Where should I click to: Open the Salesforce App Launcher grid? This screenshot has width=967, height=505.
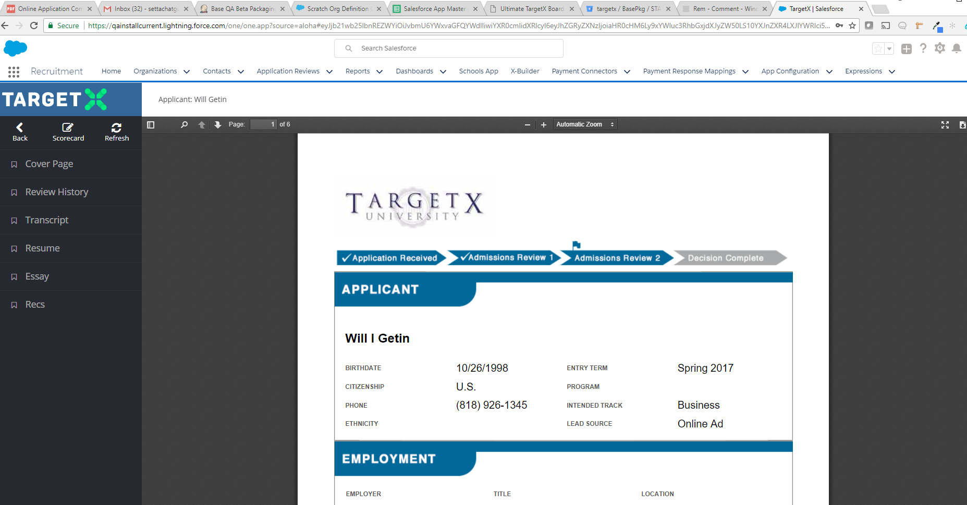14,72
